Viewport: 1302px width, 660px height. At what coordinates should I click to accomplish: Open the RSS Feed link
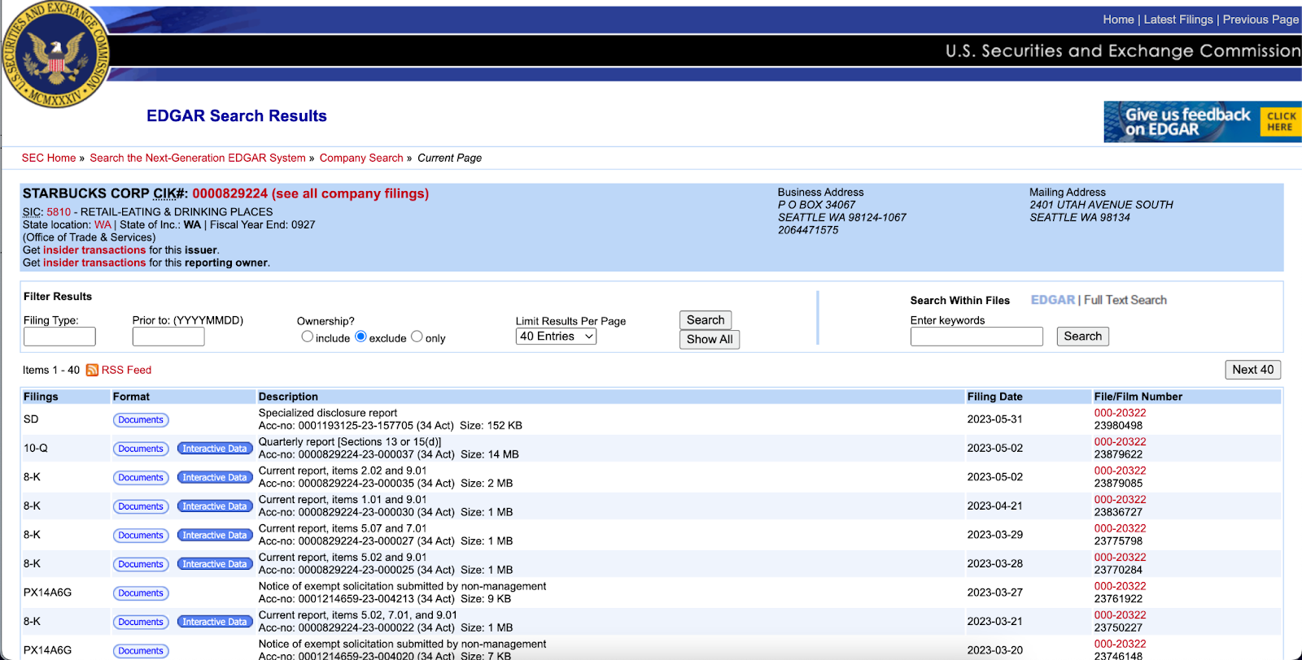126,370
